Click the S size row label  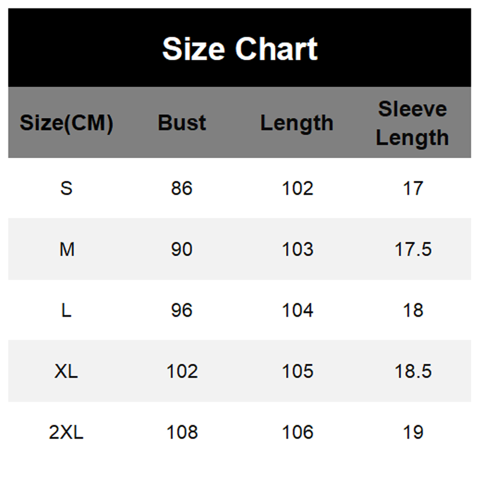pyautogui.click(x=66, y=189)
